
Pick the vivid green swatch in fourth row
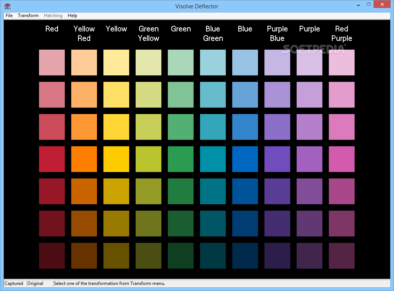181,159
